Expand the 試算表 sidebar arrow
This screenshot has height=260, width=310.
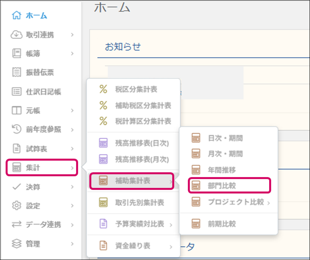pos(72,149)
